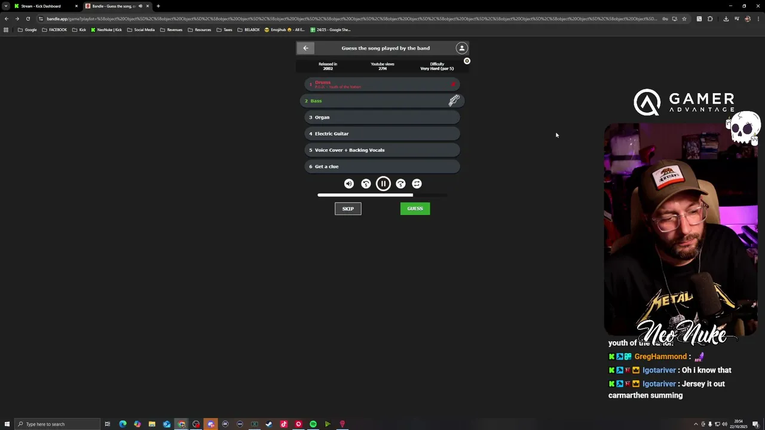The height and width of the screenshot is (430, 765).
Task: Rewind playback with the back-skip icon
Action: (366, 184)
